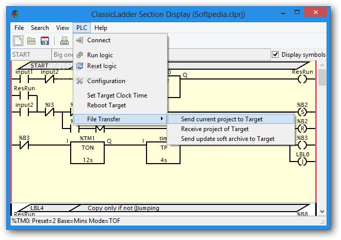Select the %B2 set coil (S)

[x=302, y=112]
